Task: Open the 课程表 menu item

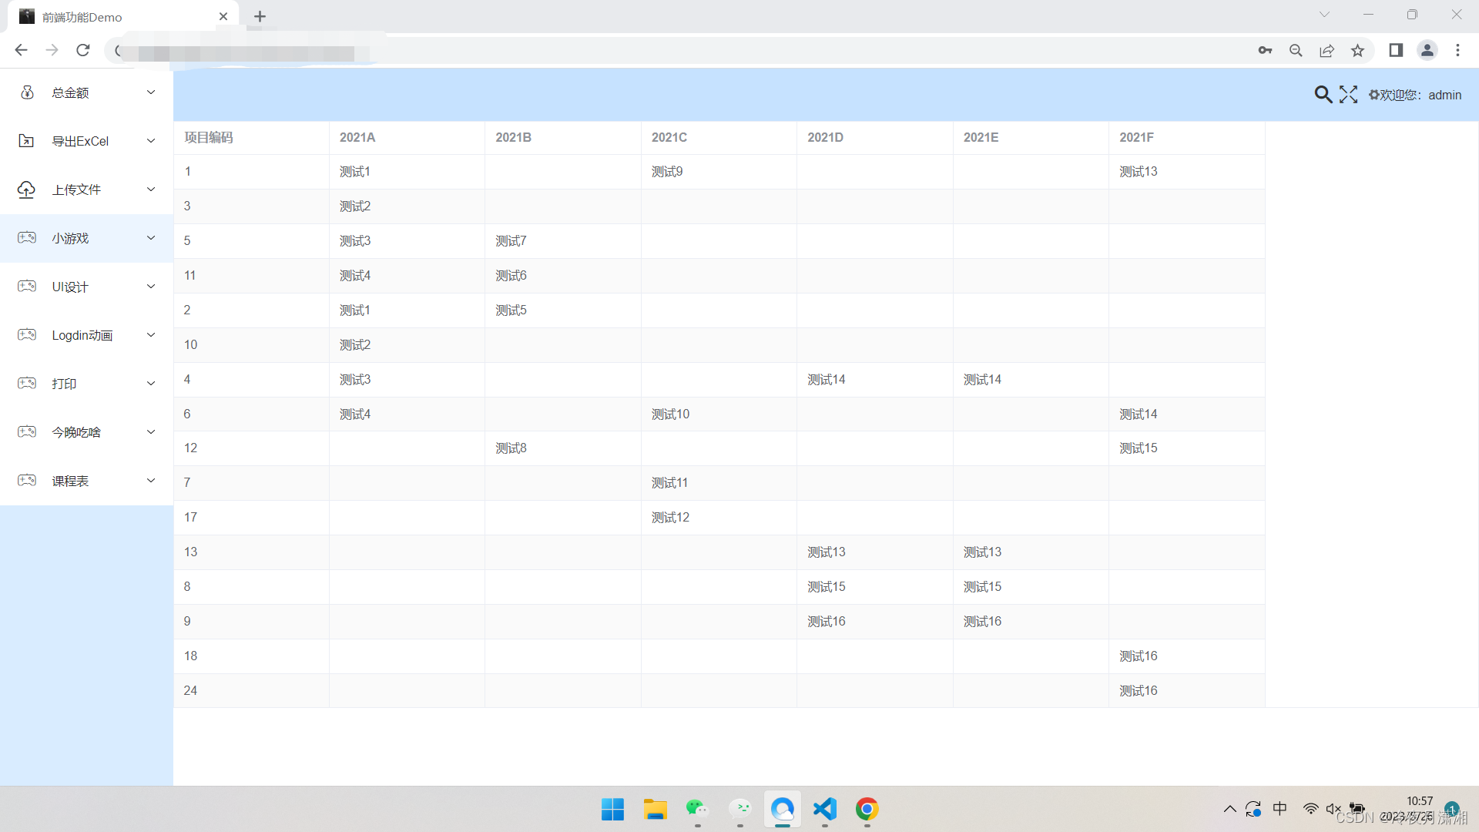Action: tap(70, 481)
